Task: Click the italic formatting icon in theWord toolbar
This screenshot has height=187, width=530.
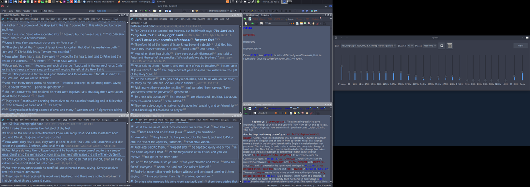Action: (x=245, y=11)
